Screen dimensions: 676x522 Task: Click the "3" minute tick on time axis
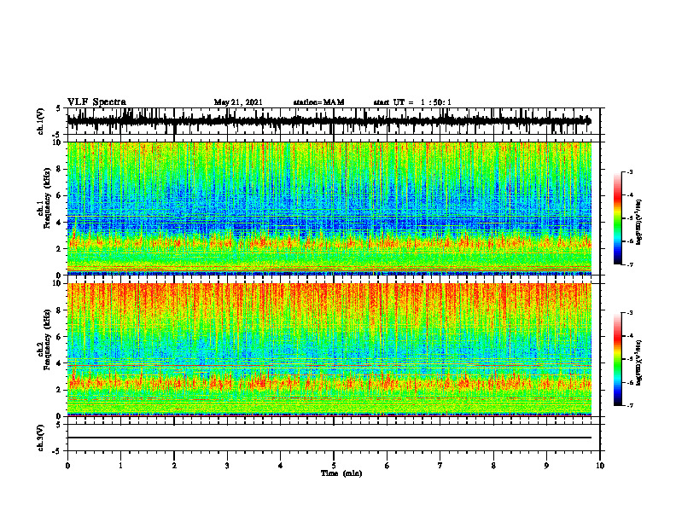tap(227, 466)
